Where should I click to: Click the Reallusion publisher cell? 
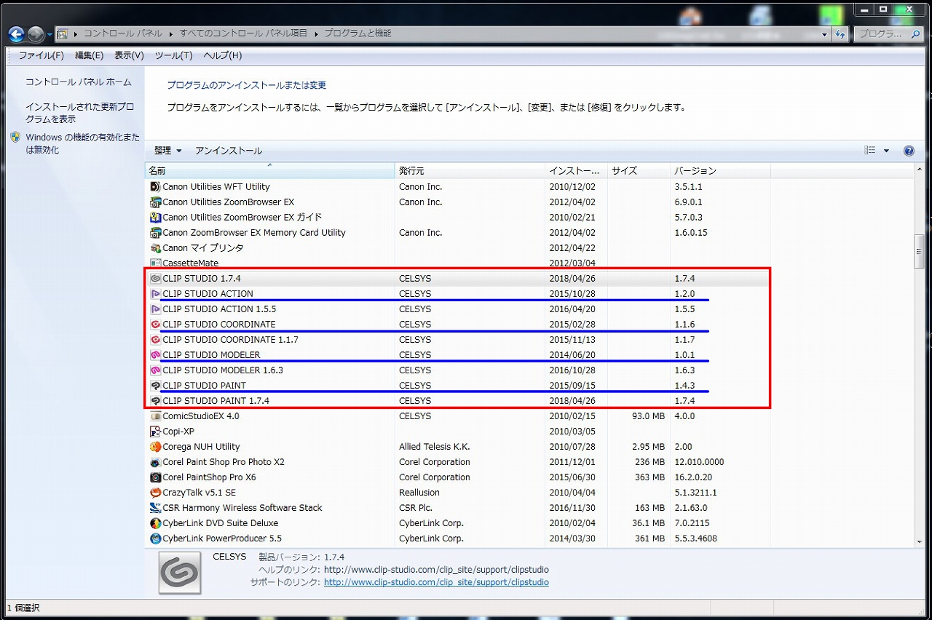[419, 493]
